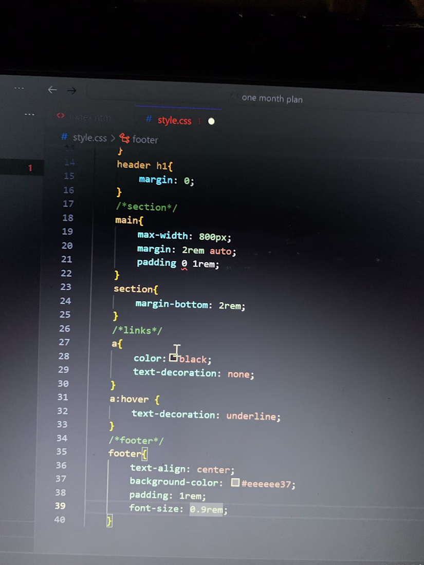The width and height of the screenshot is (424, 565).
Task: Select the style.css editor tab
Action: [174, 121]
